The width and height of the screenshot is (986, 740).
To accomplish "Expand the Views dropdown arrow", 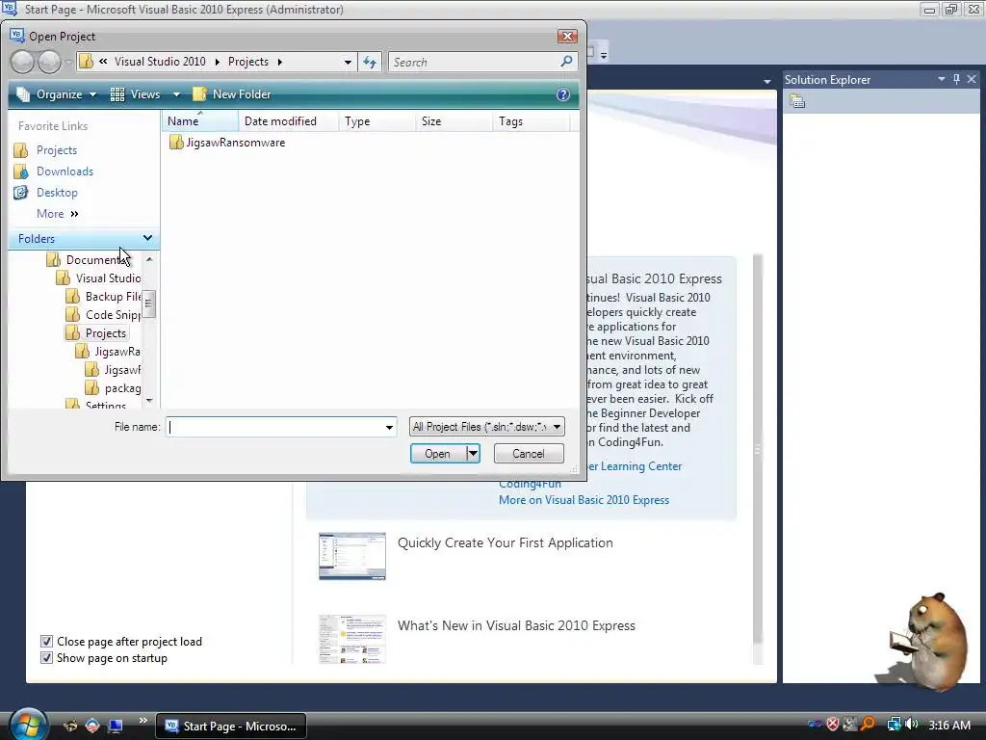I will point(177,94).
